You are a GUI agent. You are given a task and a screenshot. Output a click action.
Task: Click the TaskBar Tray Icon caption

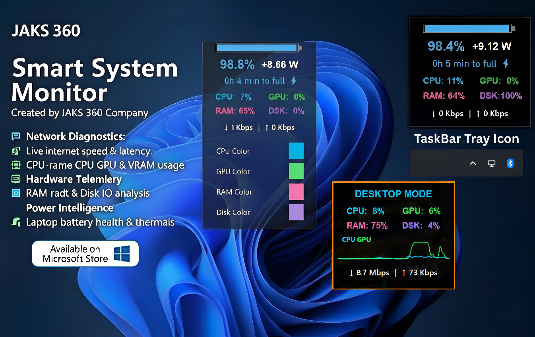coord(467,139)
